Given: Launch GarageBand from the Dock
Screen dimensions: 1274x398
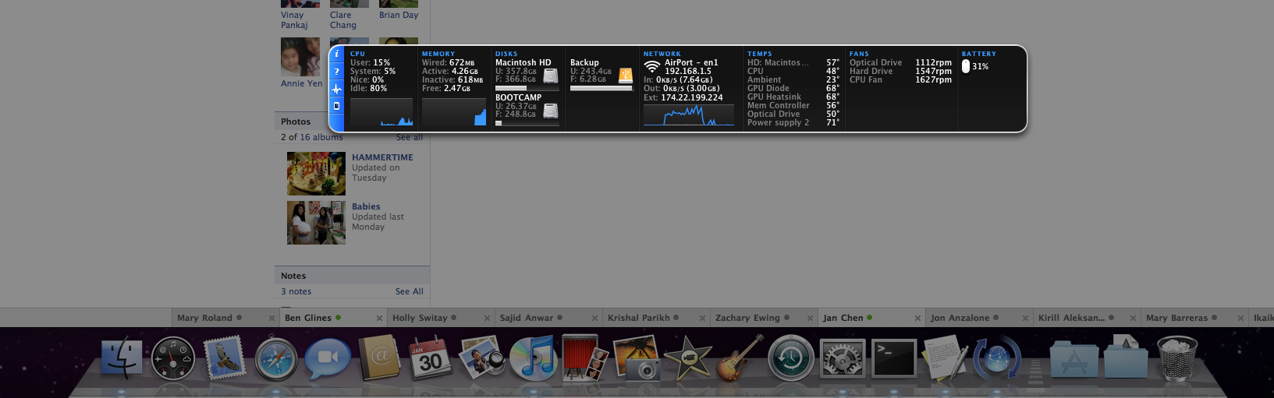Looking at the screenshot, I should click(739, 359).
